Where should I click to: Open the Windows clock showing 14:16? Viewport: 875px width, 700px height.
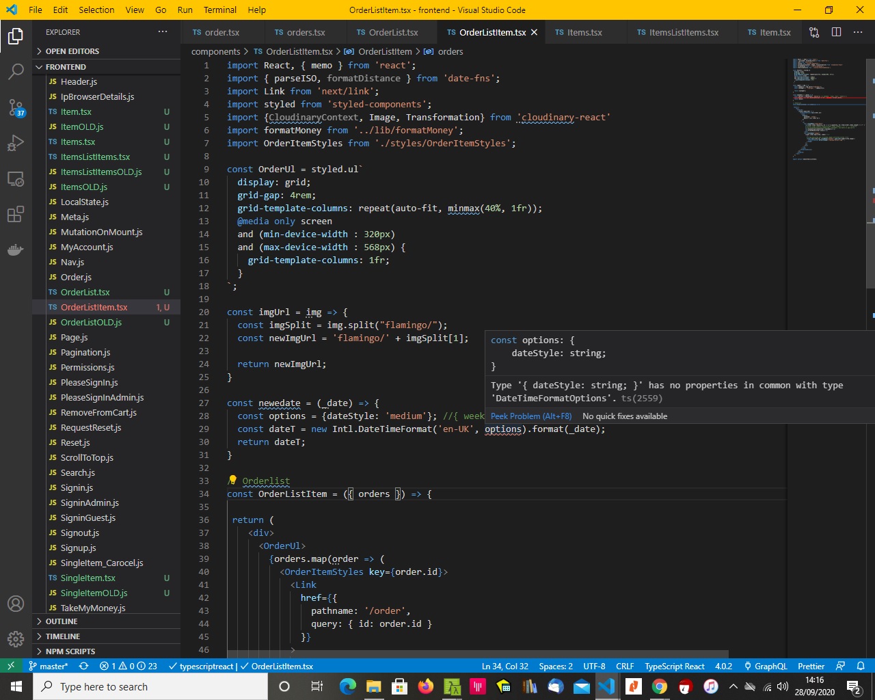815,686
